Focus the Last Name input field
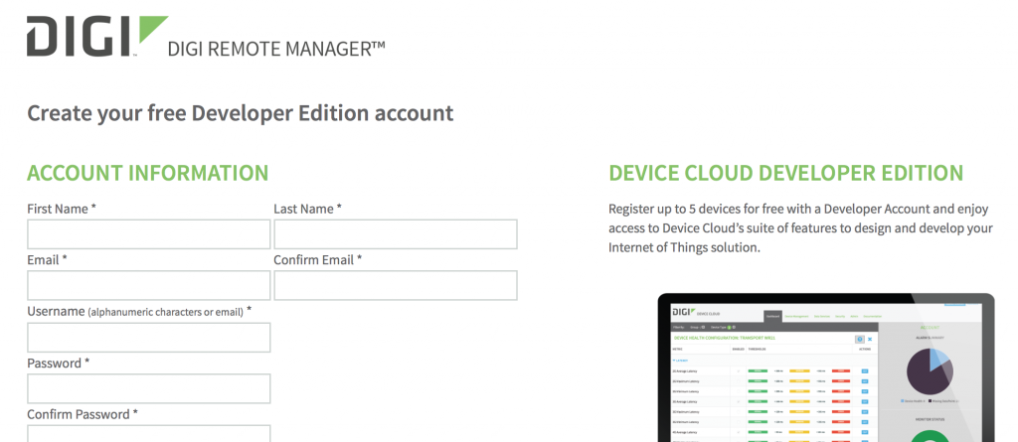The width and height of the screenshot is (1018, 442). coord(396,234)
